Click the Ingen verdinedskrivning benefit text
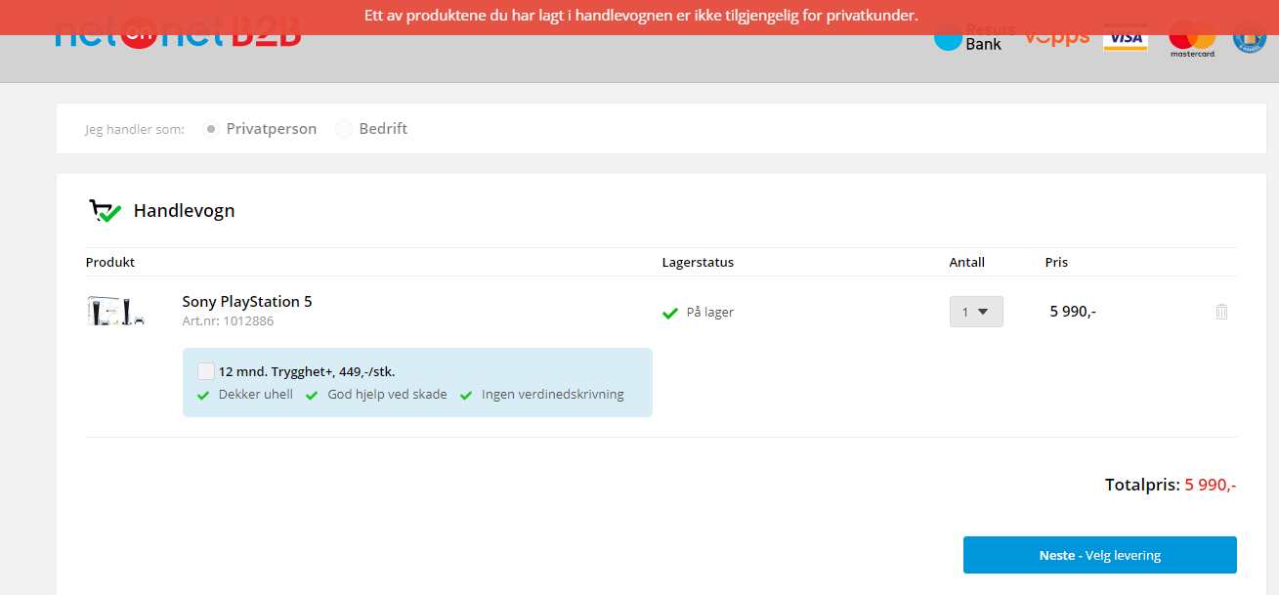Screen dimensions: 1279x595 [x=553, y=395]
